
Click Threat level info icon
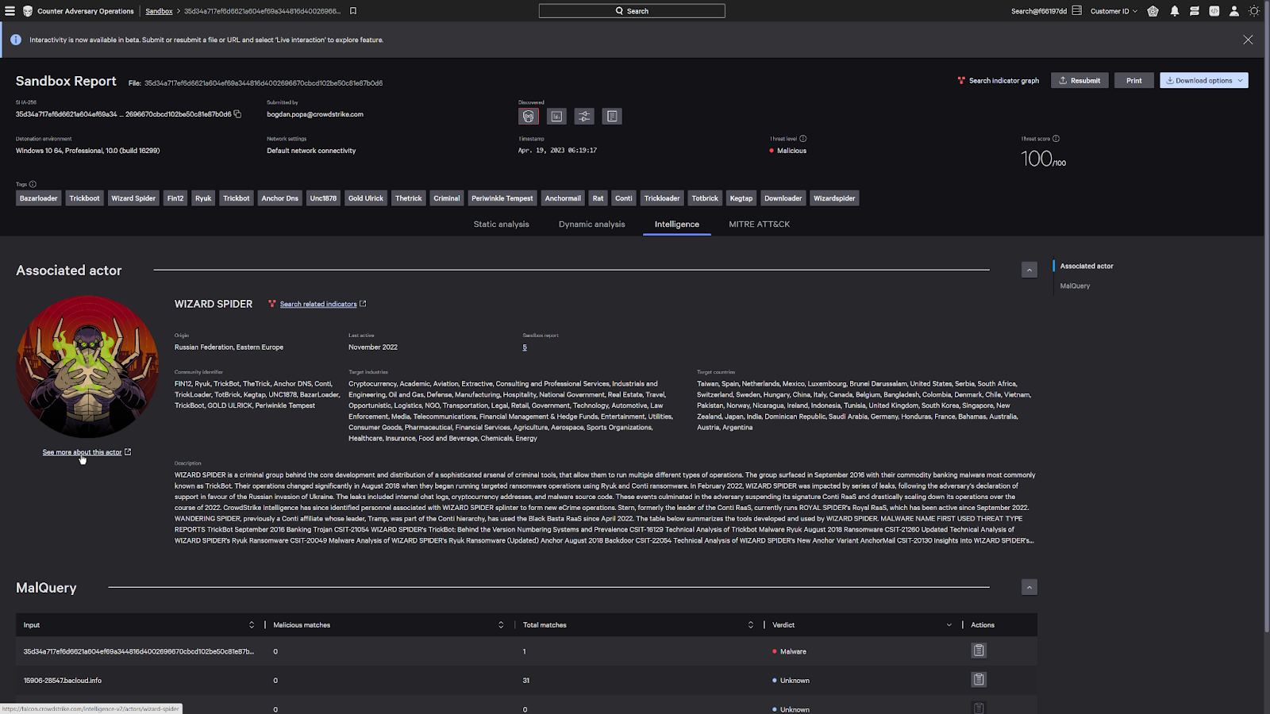tap(803, 138)
